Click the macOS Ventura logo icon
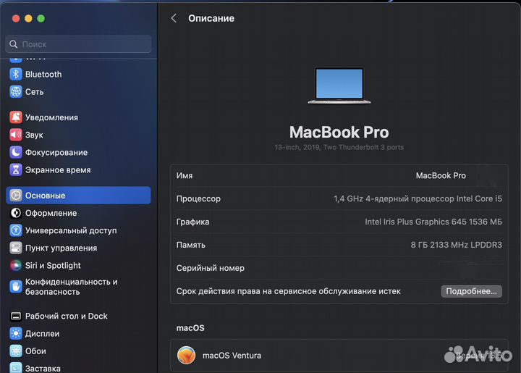This screenshot has height=373, width=521. [186, 356]
